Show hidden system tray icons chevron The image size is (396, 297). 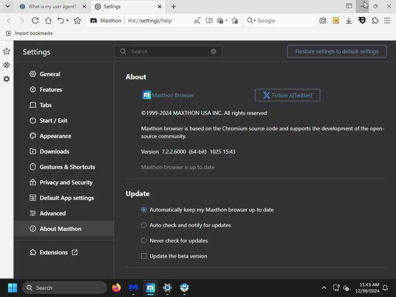click(x=324, y=288)
